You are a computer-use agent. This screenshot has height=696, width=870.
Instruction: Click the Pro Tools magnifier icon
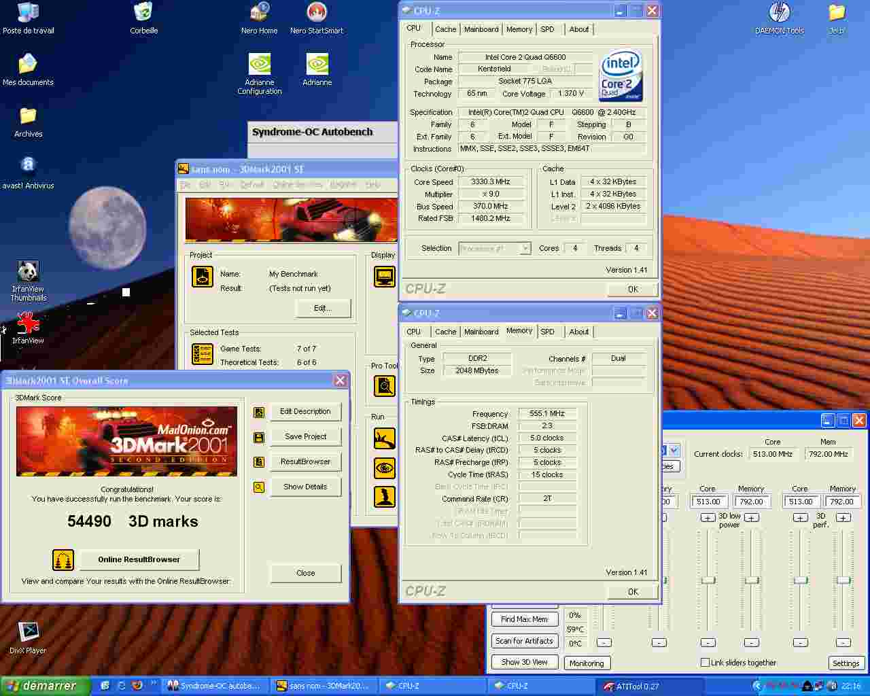pyautogui.click(x=385, y=386)
